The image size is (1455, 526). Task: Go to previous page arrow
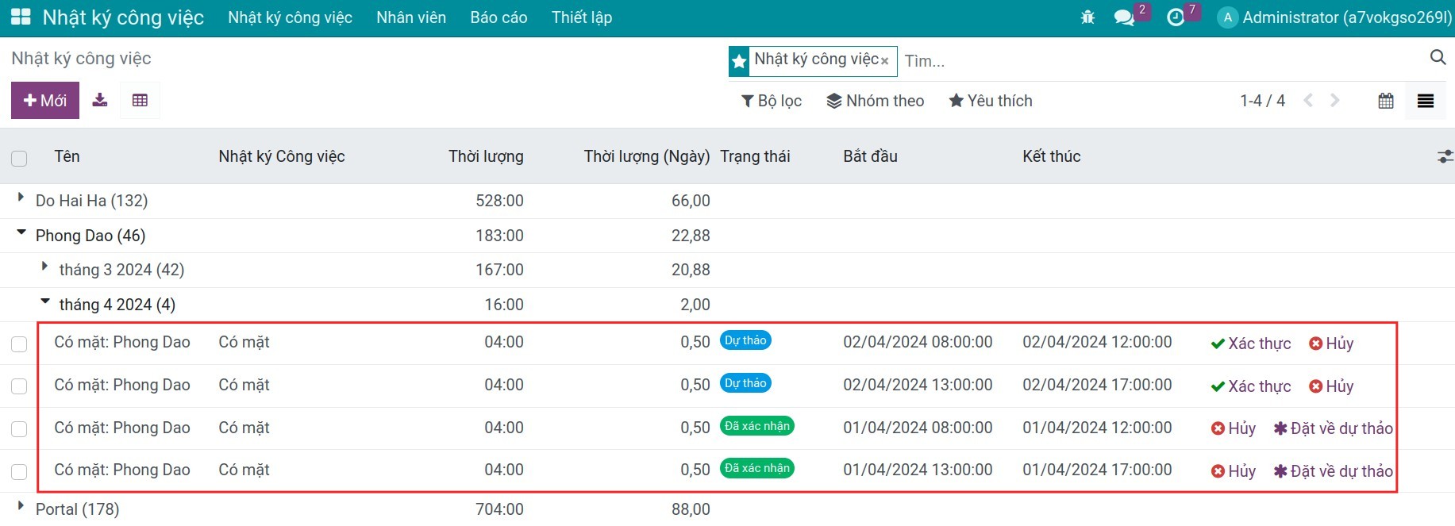click(1308, 101)
